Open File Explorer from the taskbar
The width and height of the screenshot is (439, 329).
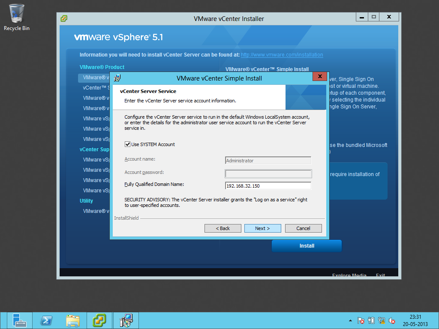[x=73, y=320]
